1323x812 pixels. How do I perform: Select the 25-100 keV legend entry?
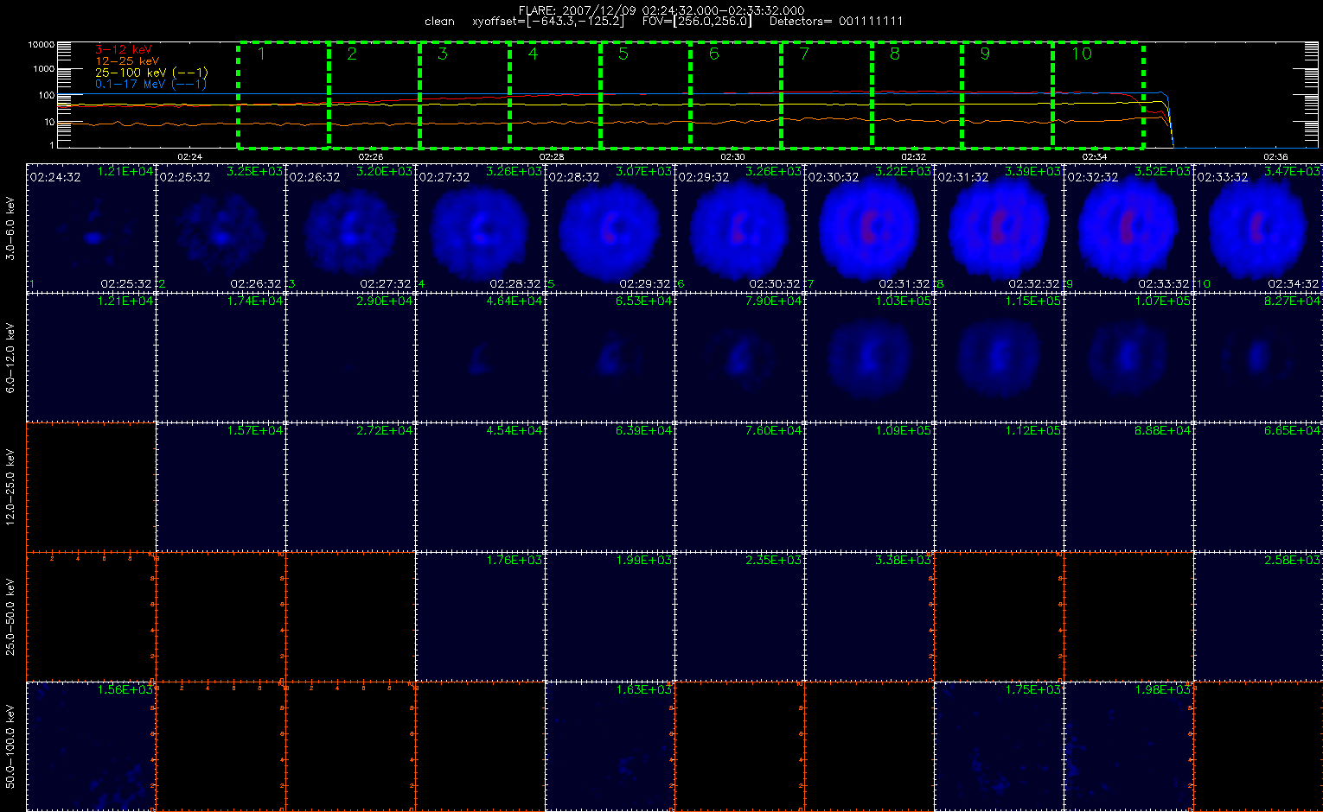tap(150, 73)
